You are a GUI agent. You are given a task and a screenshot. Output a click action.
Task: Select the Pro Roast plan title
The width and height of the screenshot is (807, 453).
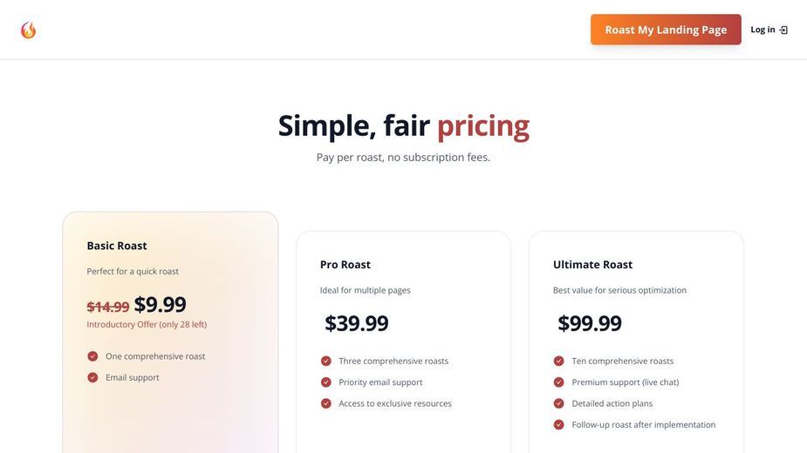[345, 264]
